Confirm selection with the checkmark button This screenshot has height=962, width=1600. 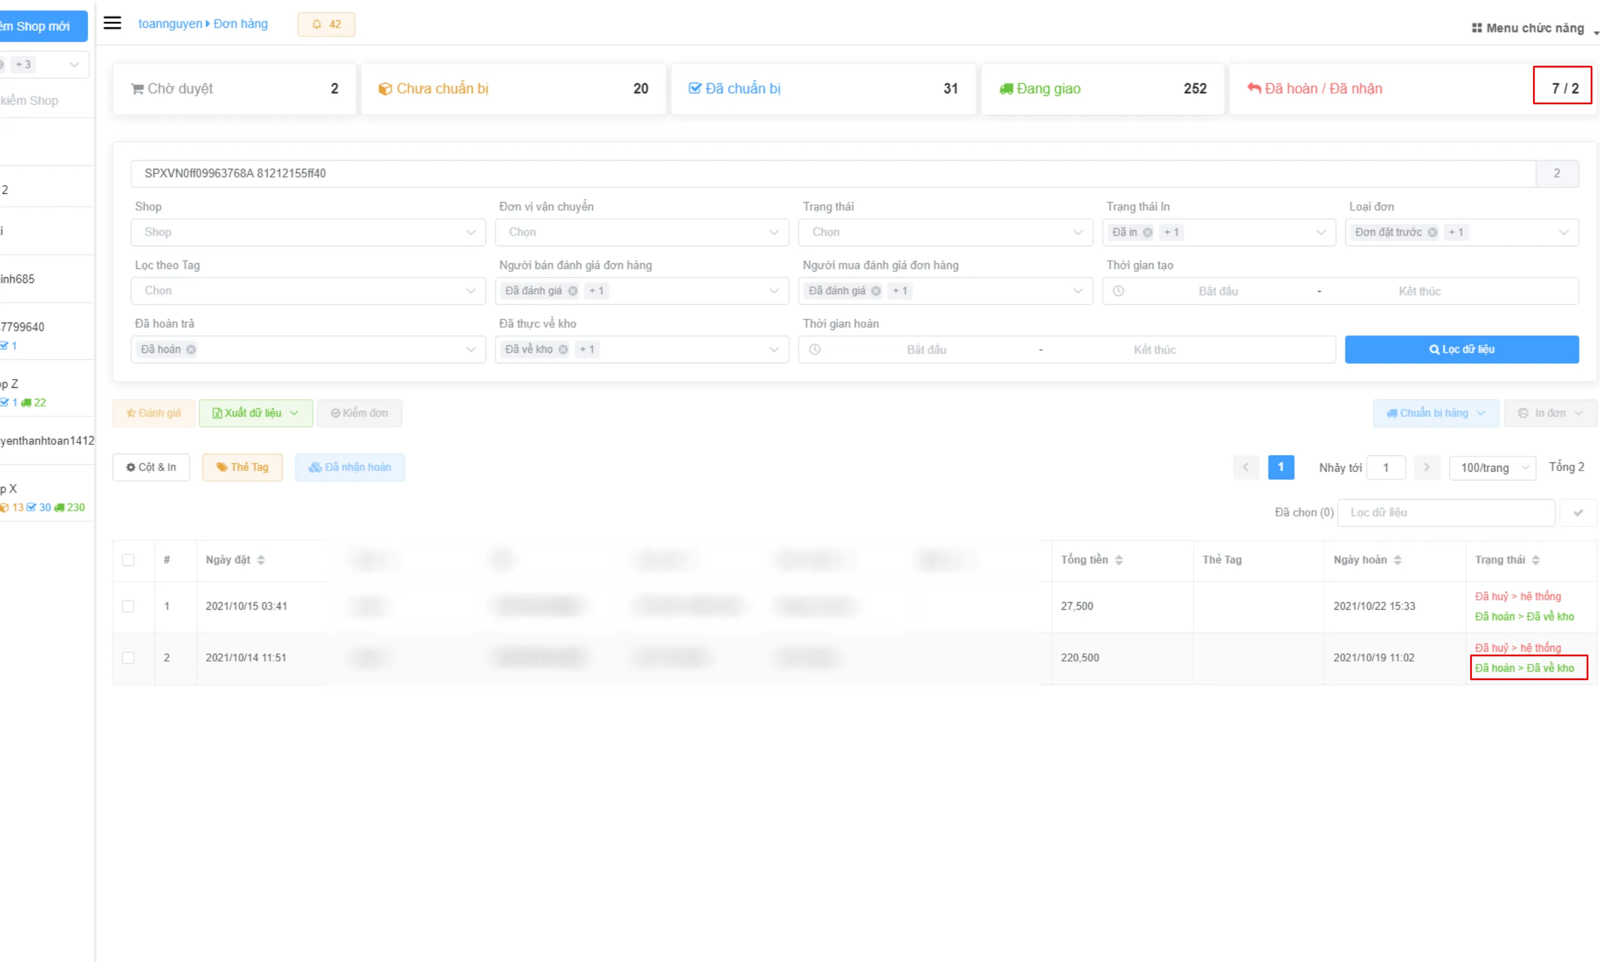tap(1578, 513)
